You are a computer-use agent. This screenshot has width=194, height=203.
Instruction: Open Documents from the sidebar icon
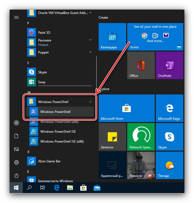click(x=16, y=136)
